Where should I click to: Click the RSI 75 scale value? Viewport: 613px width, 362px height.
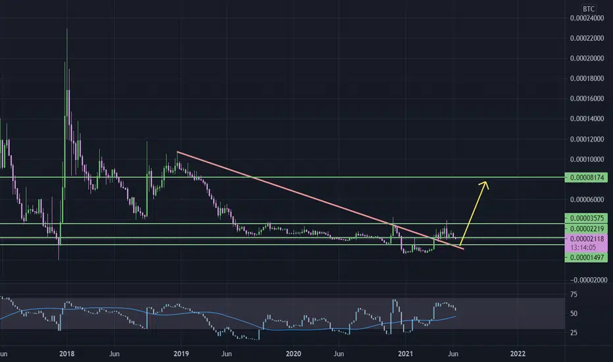pyautogui.click(x=574, y=295)
